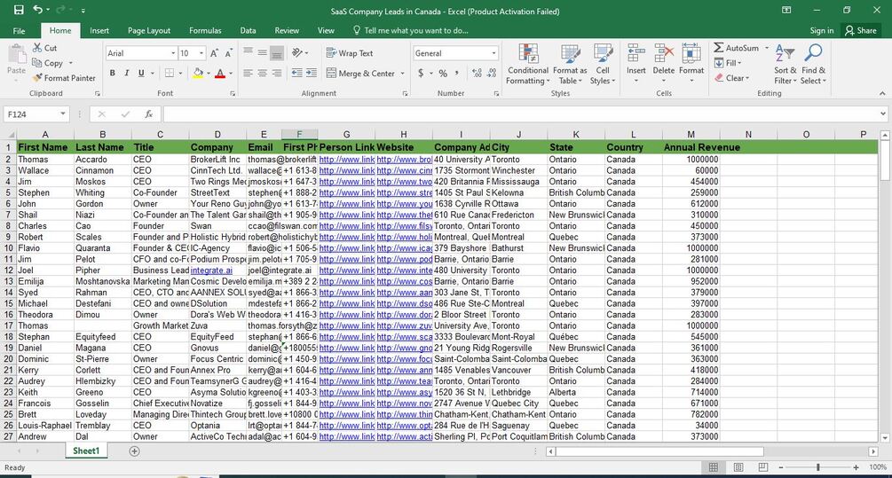Increase decimal places
This screenshot has width=892, height=478.
tap(477, 73)
